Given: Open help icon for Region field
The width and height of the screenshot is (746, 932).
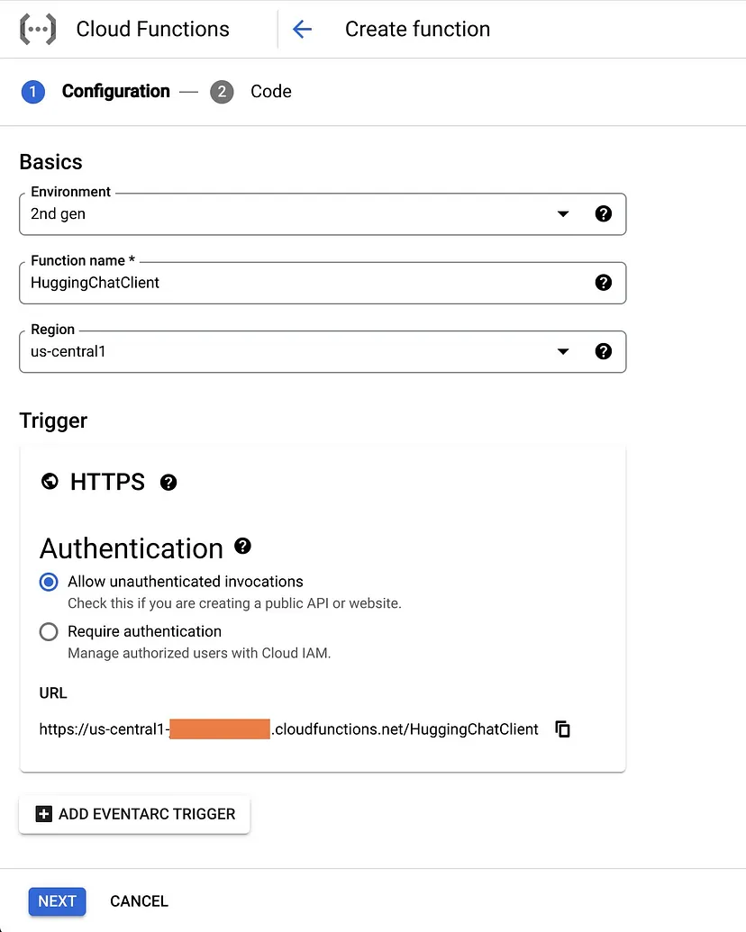Looking at the screenshot, I should click(604, 351).
